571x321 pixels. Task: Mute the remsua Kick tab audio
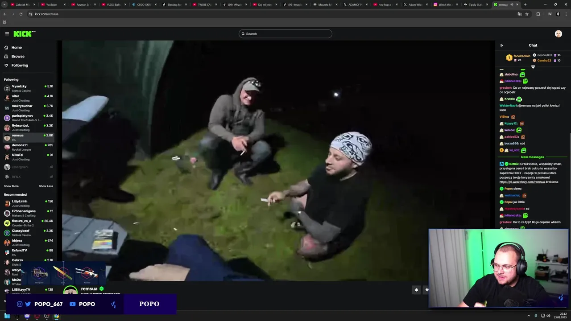tap(512, 4)
